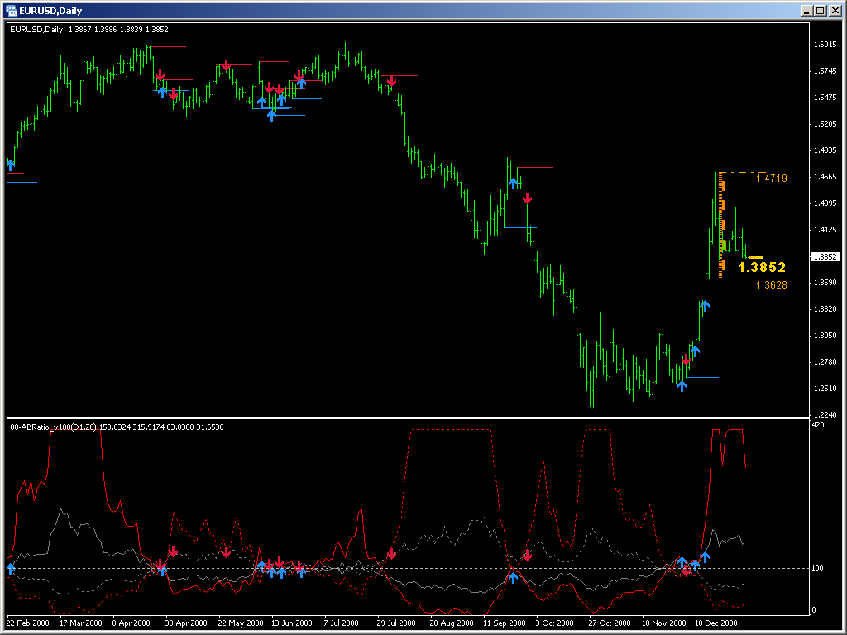Close the EURUSD,Daily chart window

pyautogui.click(x=834, y=10)
